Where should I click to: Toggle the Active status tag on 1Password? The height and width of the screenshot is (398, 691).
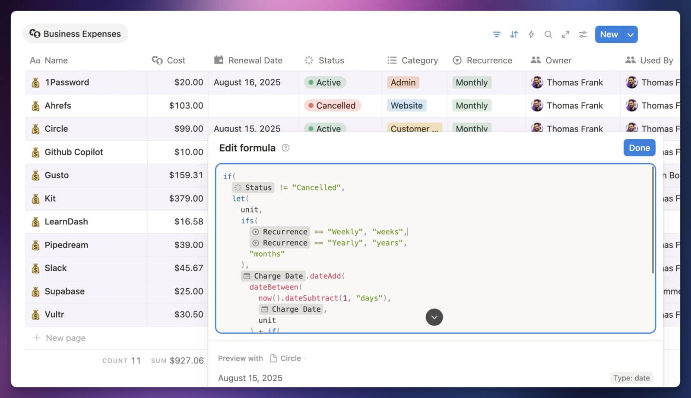point(325,82)
